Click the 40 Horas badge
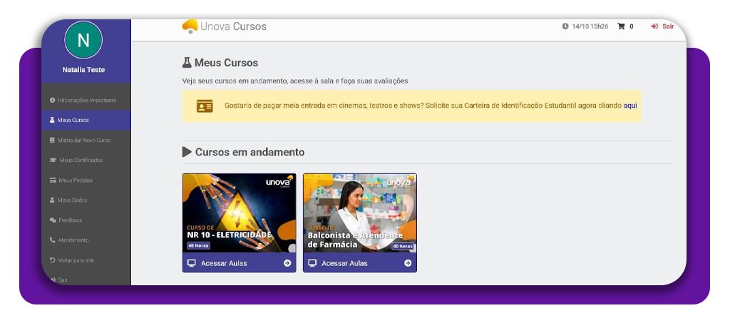This screenshot has width=730, height=333. coord(199,245)
